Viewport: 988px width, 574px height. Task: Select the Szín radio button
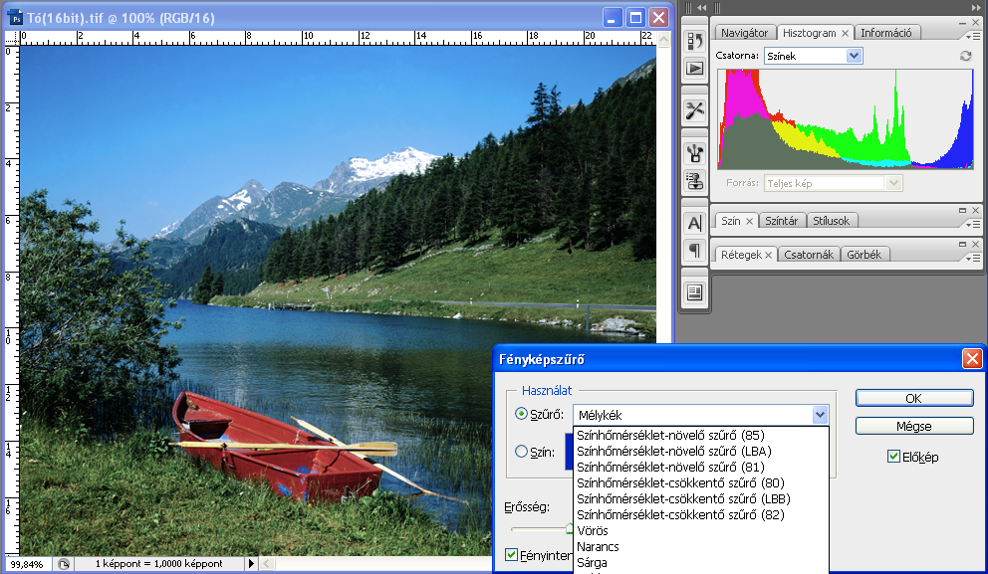click(x=521, y=452)
